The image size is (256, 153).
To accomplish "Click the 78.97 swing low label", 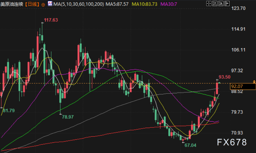I will tap(68, 117).
